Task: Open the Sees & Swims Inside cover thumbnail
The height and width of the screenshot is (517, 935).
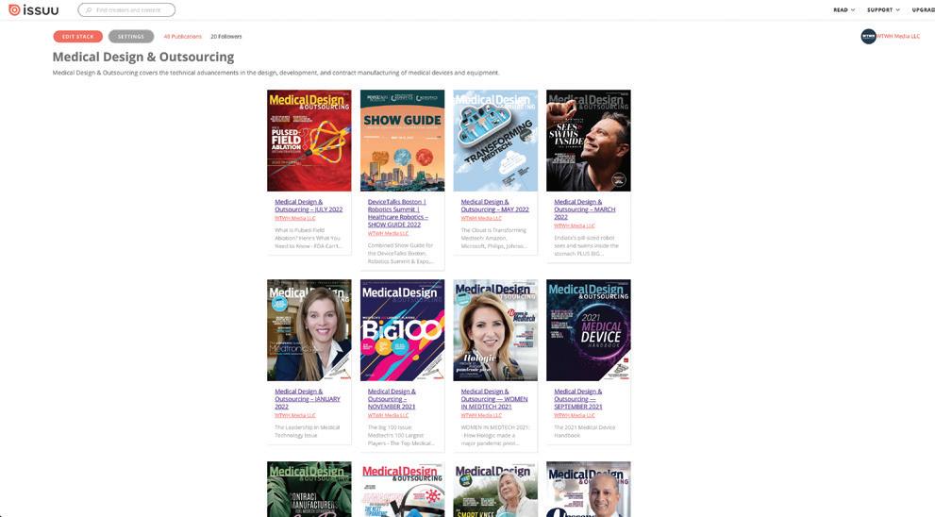Action: point(588,141)
